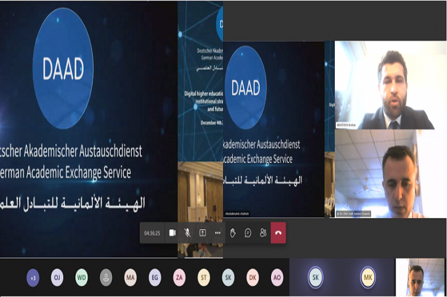Open the more actions ellipsis menu

(217, 233)
